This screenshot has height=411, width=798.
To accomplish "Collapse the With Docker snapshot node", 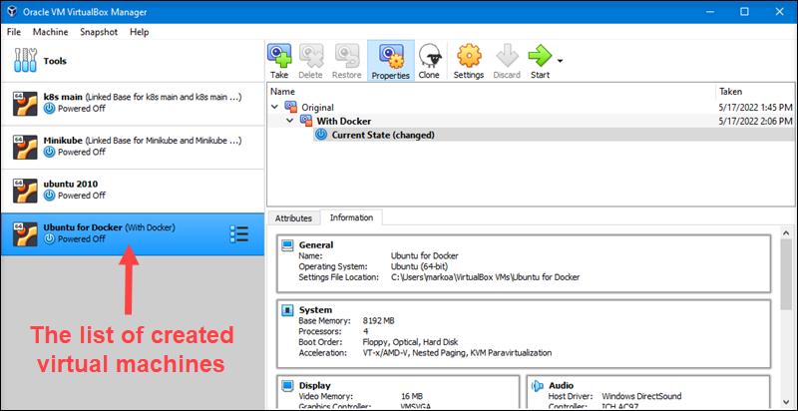I will [x=289, y=121].
